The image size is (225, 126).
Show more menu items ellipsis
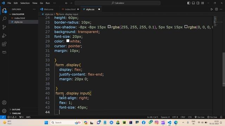click(54, 3)
